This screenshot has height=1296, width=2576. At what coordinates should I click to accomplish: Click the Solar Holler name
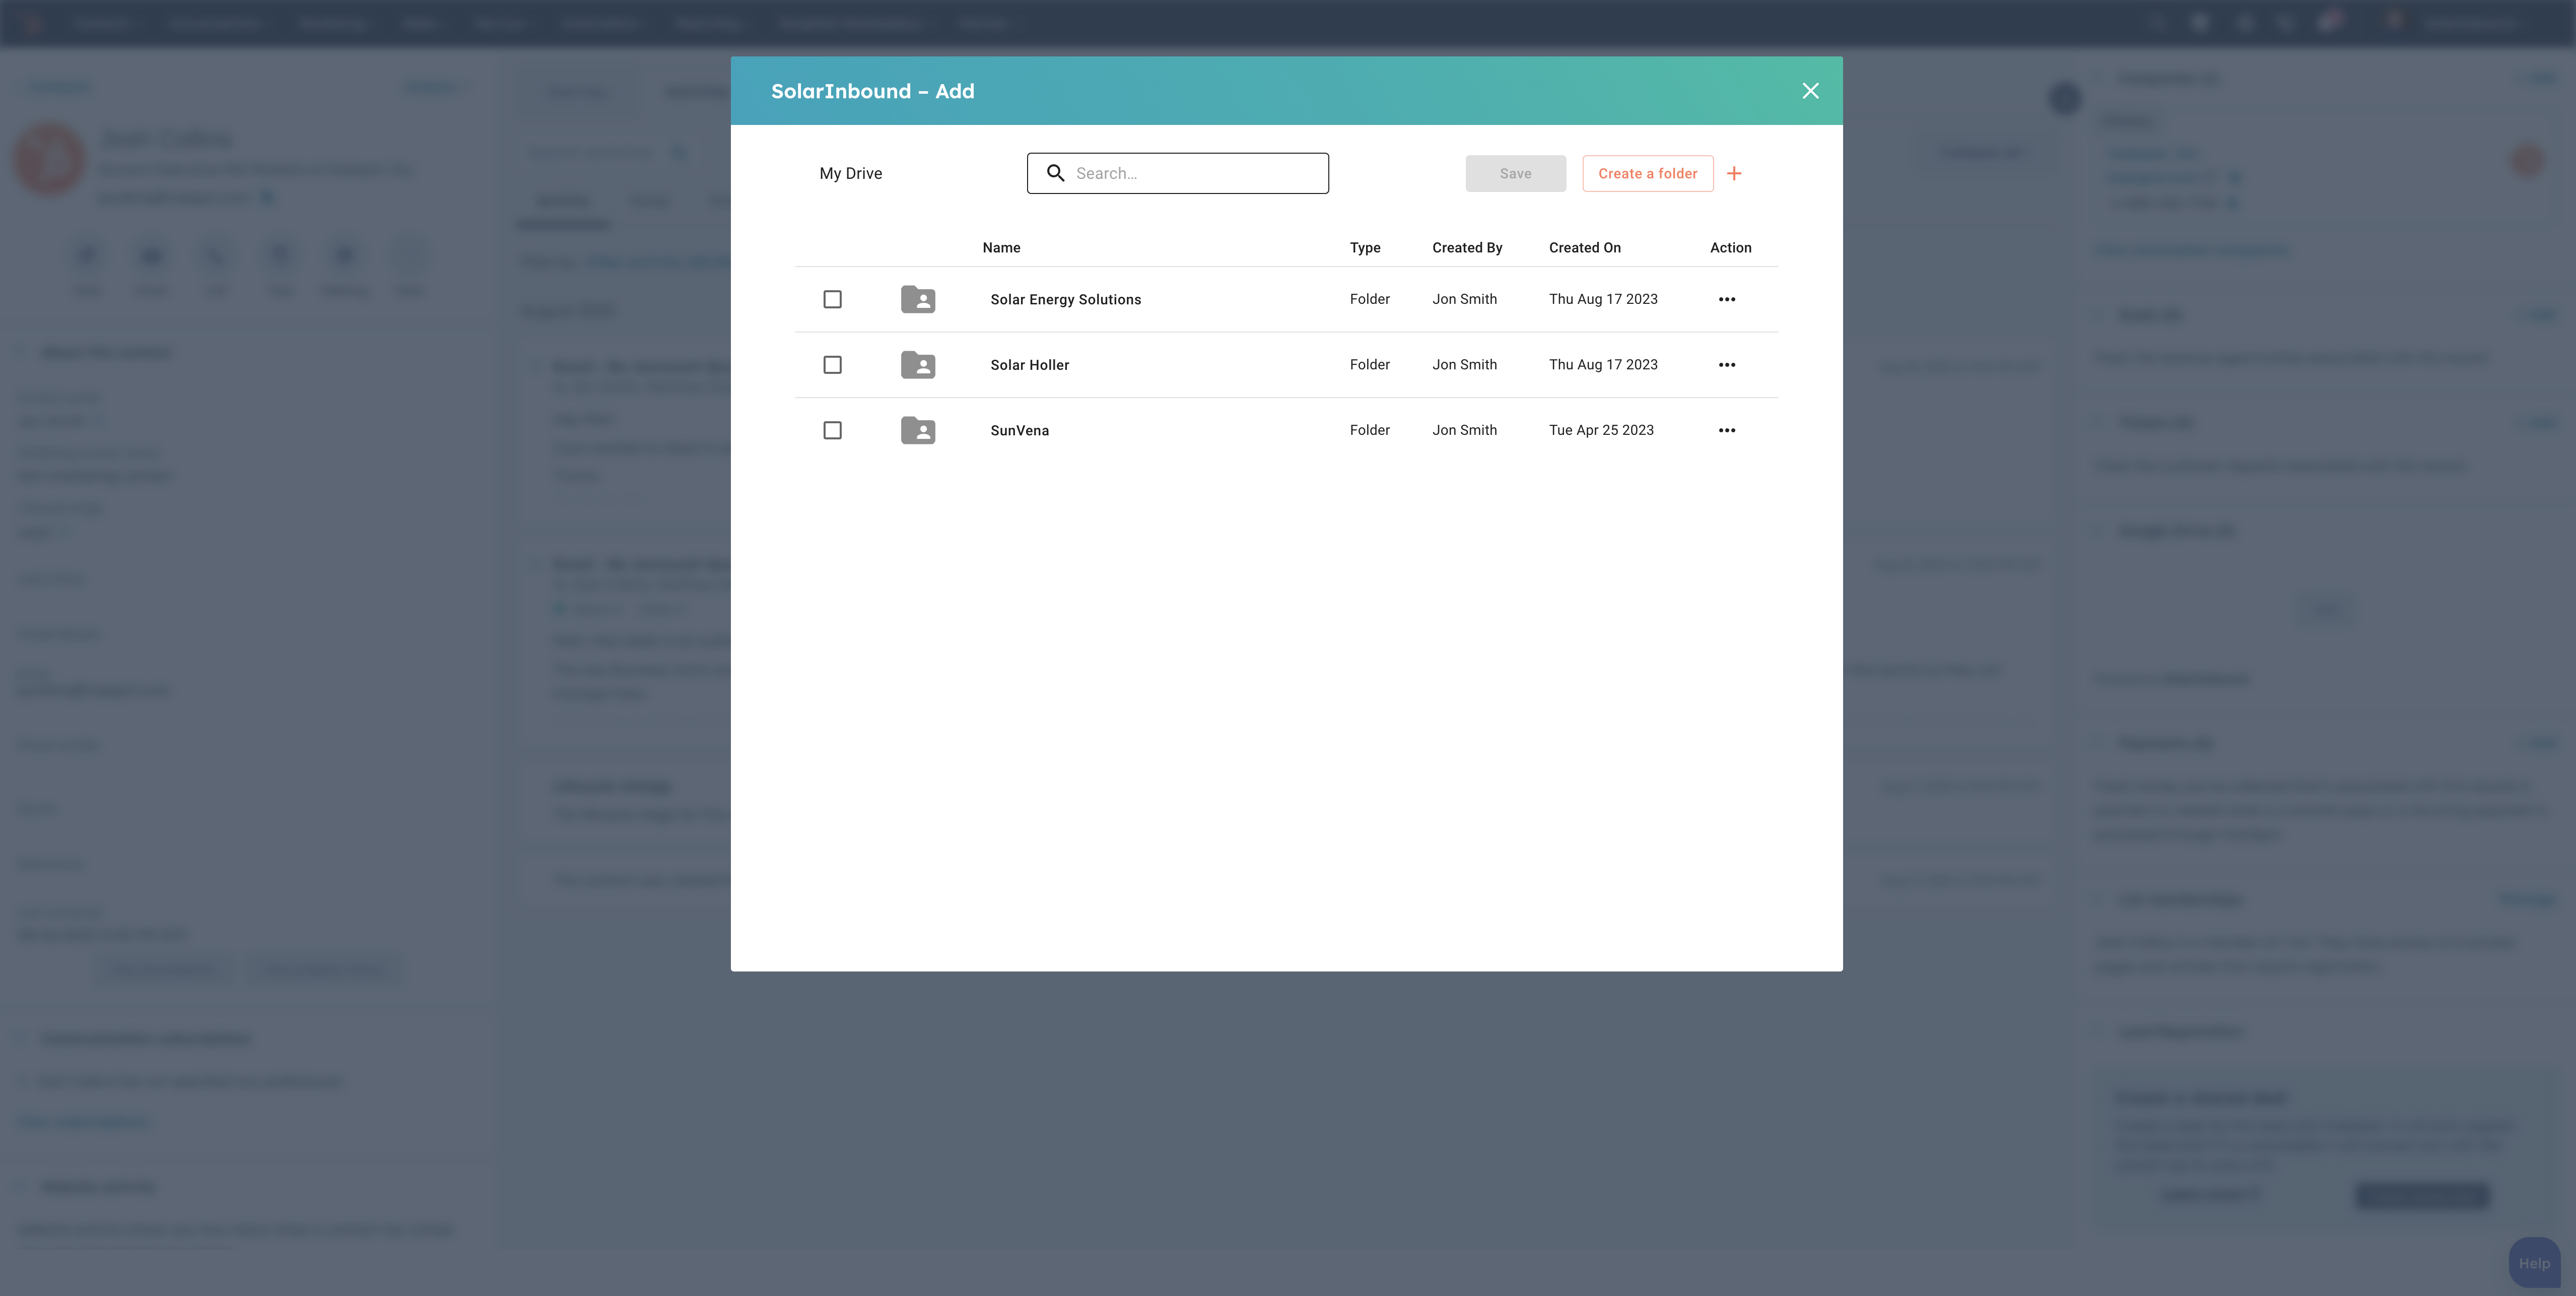1029,365
